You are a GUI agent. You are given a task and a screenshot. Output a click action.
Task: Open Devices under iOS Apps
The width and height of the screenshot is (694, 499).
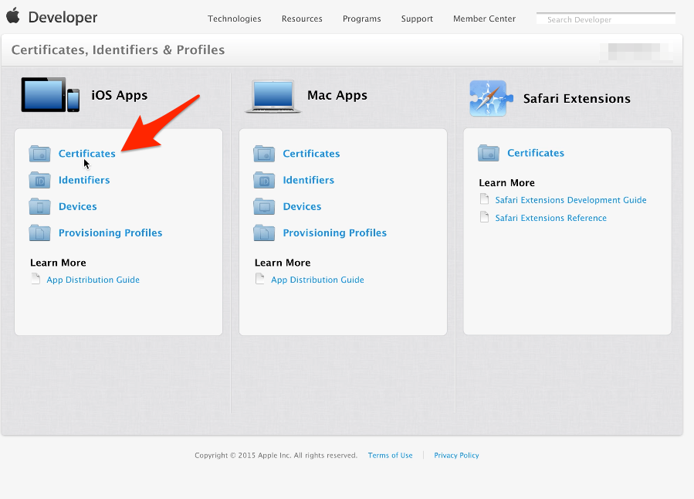[x=77, y=206]
